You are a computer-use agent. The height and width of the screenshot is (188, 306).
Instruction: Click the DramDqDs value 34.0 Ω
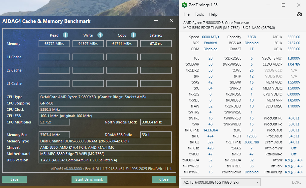pos(294,142)
